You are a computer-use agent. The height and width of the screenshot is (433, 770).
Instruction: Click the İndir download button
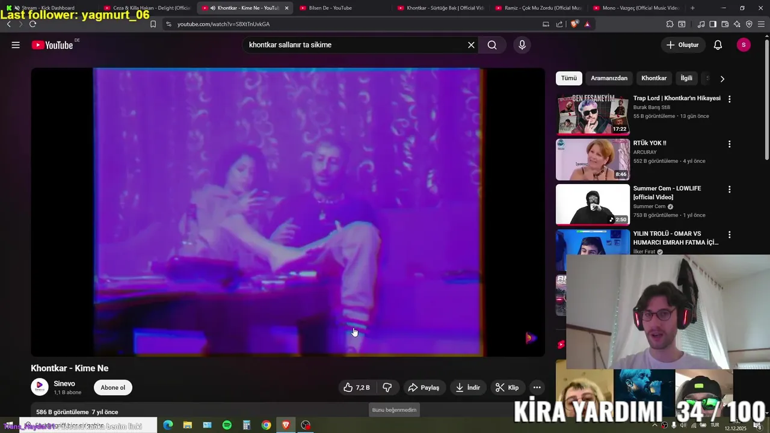point(468,387)
